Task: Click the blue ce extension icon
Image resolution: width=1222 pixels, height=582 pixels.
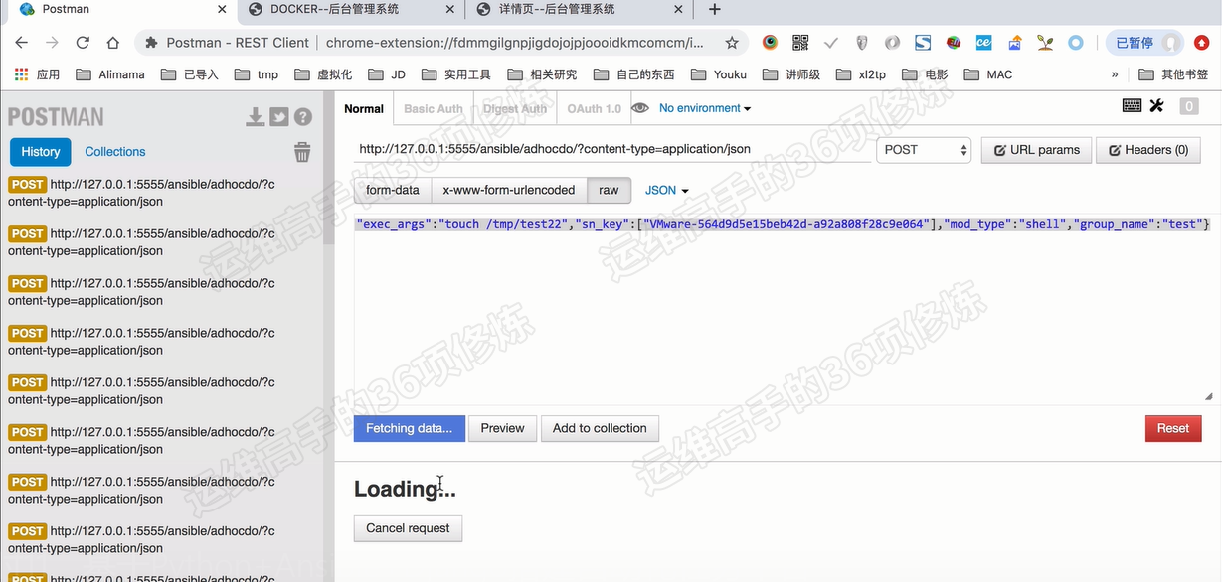Action: point(983,44)
